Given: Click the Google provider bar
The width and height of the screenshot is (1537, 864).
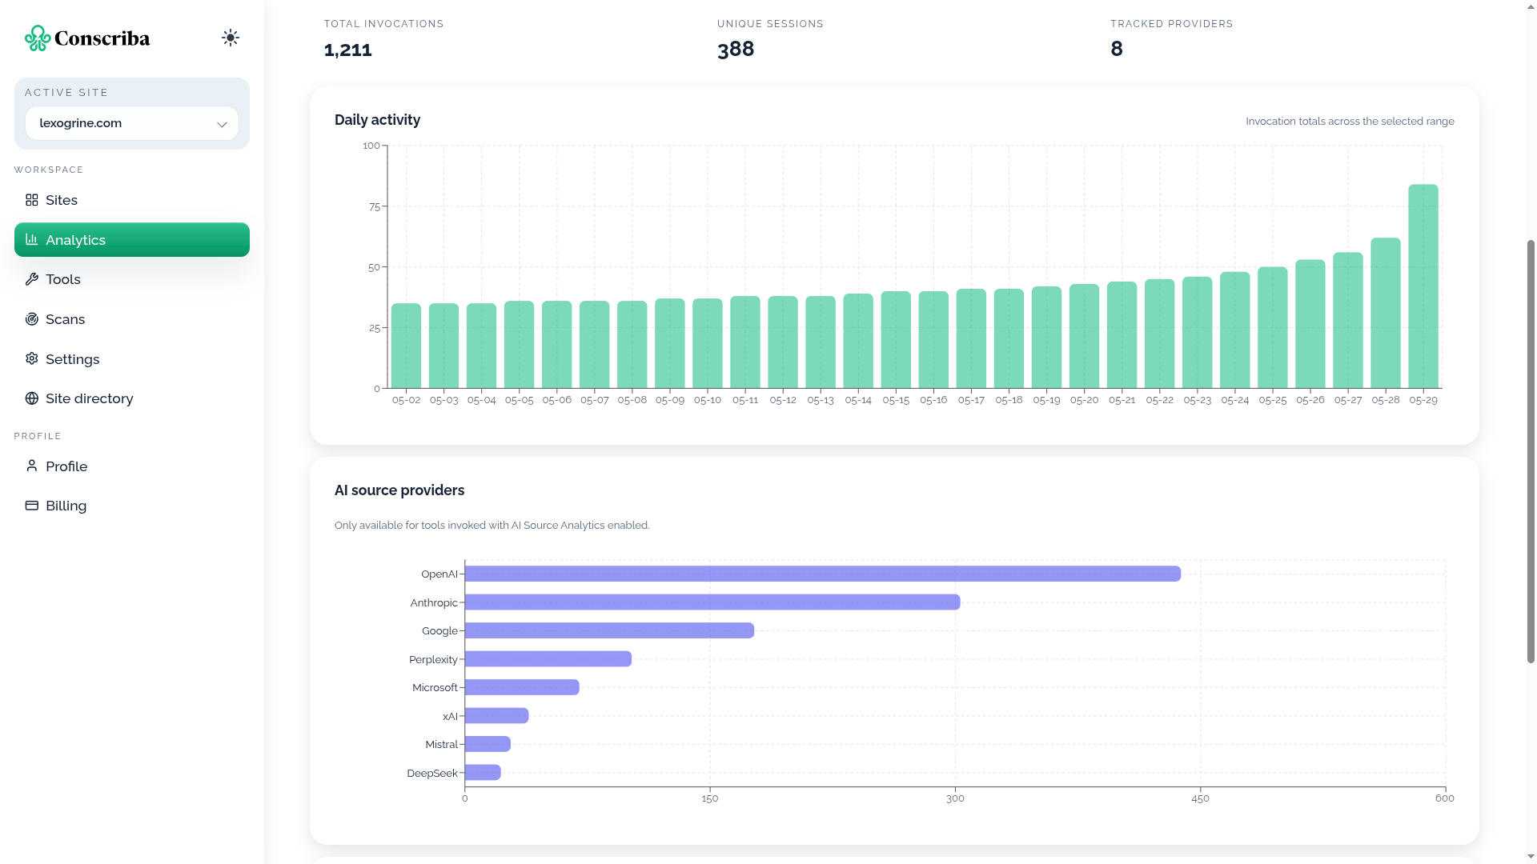Looking at the screenshot, I should (609, 630).
